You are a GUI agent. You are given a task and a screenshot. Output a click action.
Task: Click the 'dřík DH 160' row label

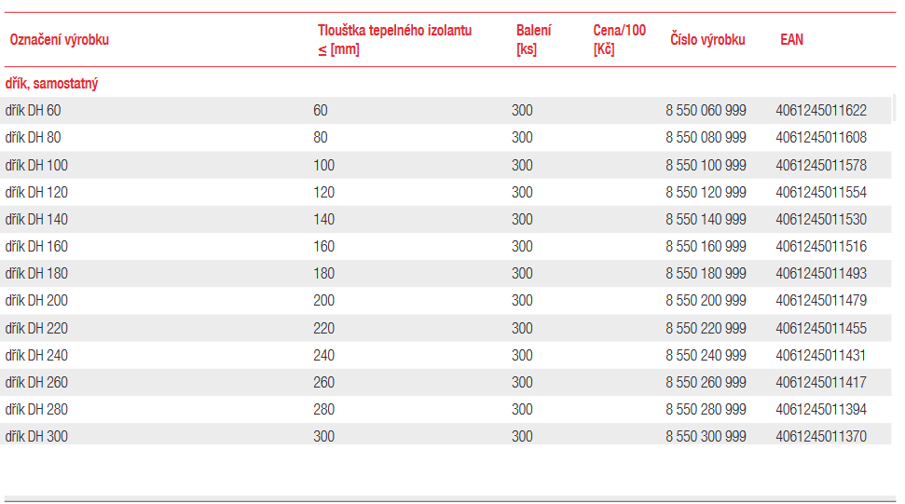(36, 247)
